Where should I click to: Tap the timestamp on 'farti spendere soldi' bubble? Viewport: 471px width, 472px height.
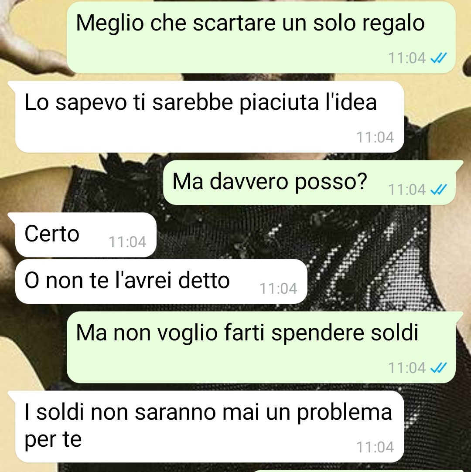pos(407,367)
